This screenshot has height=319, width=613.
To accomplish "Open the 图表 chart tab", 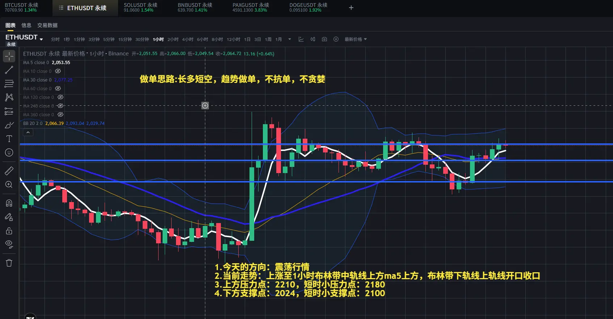I will pyautogui.click(x=11, y=25).
